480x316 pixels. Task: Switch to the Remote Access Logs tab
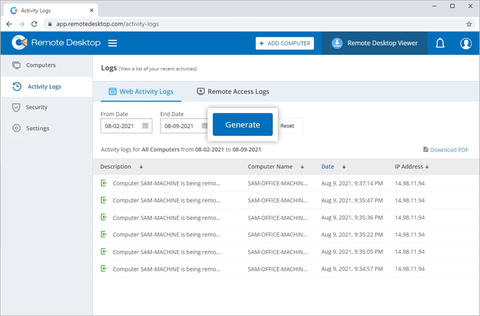click(233, 92)
